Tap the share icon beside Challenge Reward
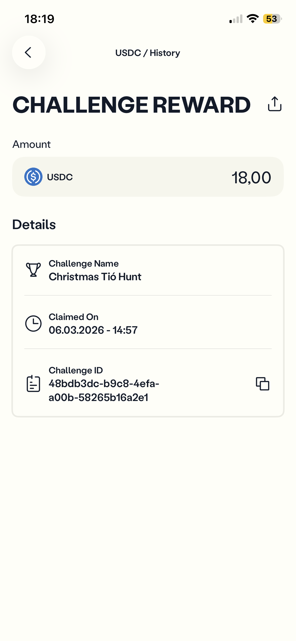 pos(274,104)
